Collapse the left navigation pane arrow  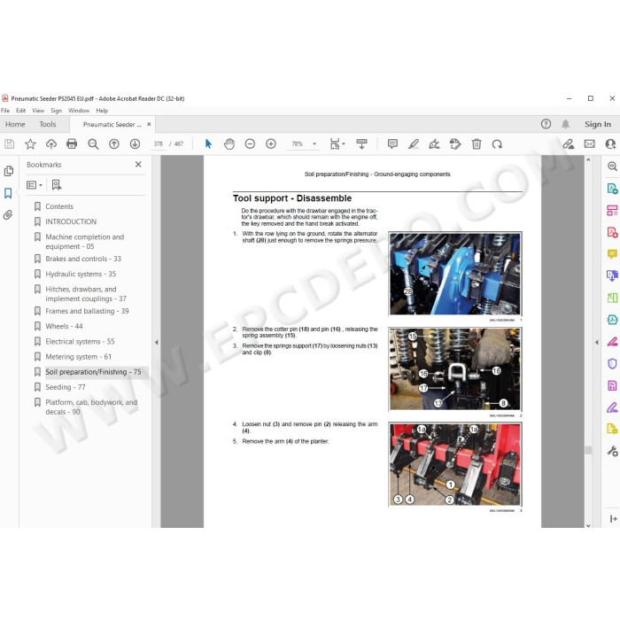[157, 342]
